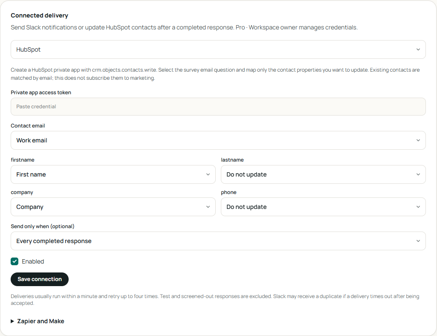Viewport: 437px width, 336px height.
Task: Click the Private app access token field
Action: tap(218, 107)
